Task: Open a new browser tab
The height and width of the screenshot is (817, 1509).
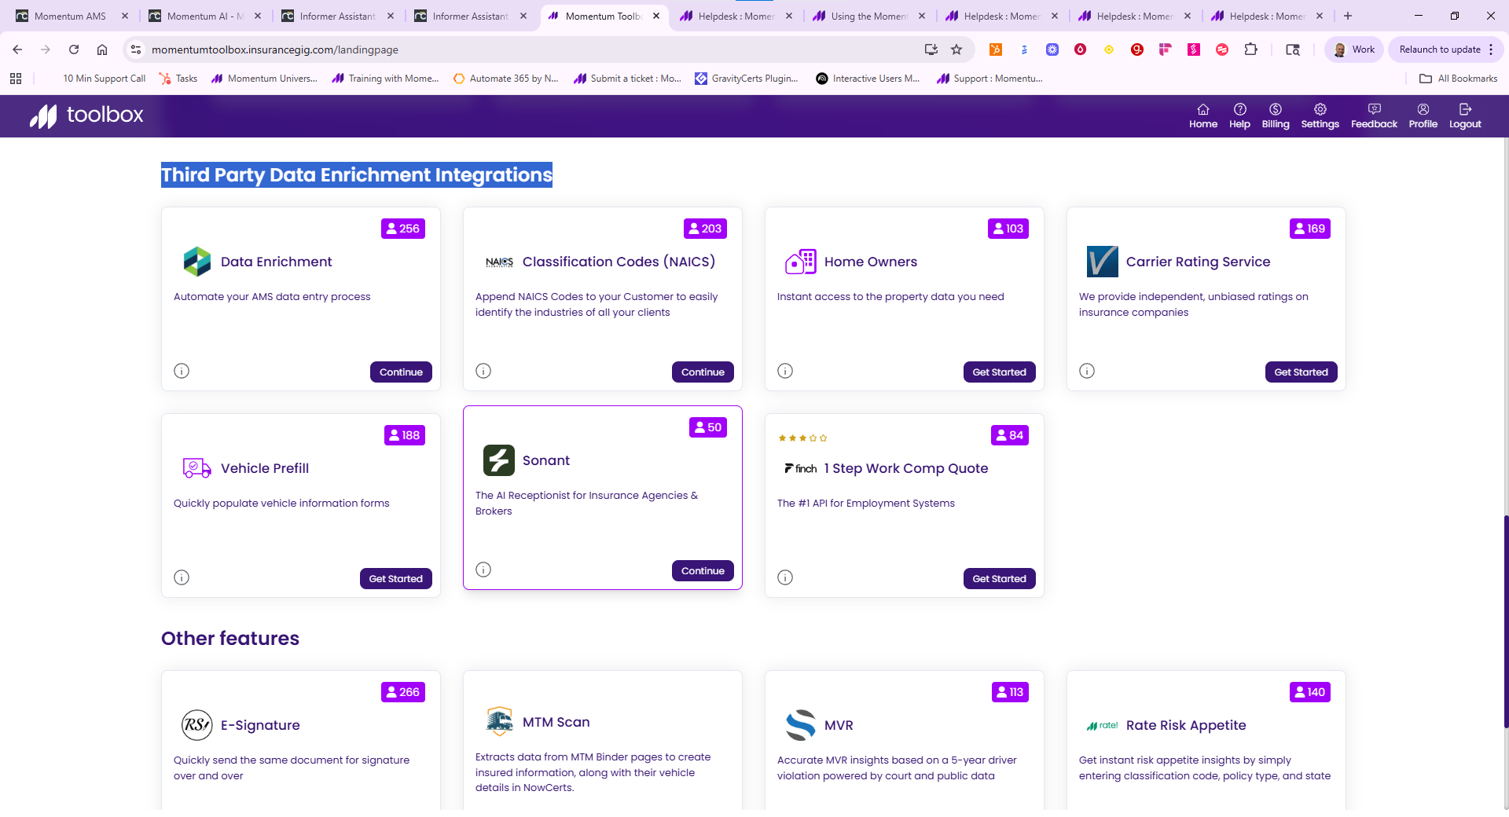Action: pyautogui.click(x=1348, y=16)
